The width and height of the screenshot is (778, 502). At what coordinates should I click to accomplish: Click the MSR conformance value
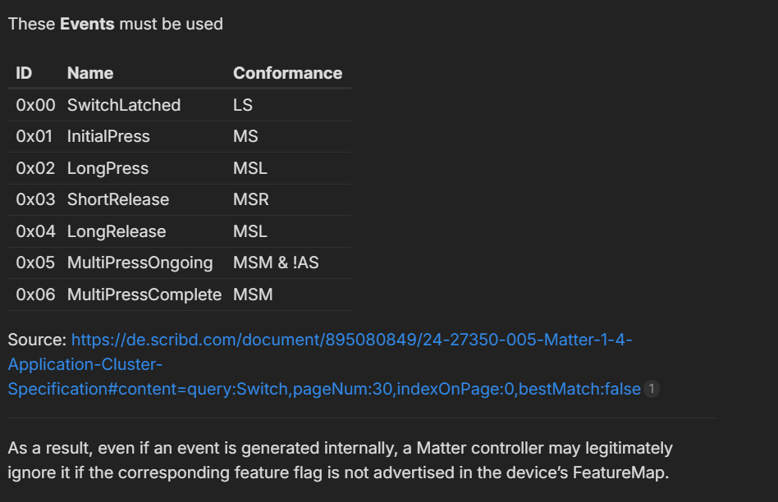click(250, 199)
